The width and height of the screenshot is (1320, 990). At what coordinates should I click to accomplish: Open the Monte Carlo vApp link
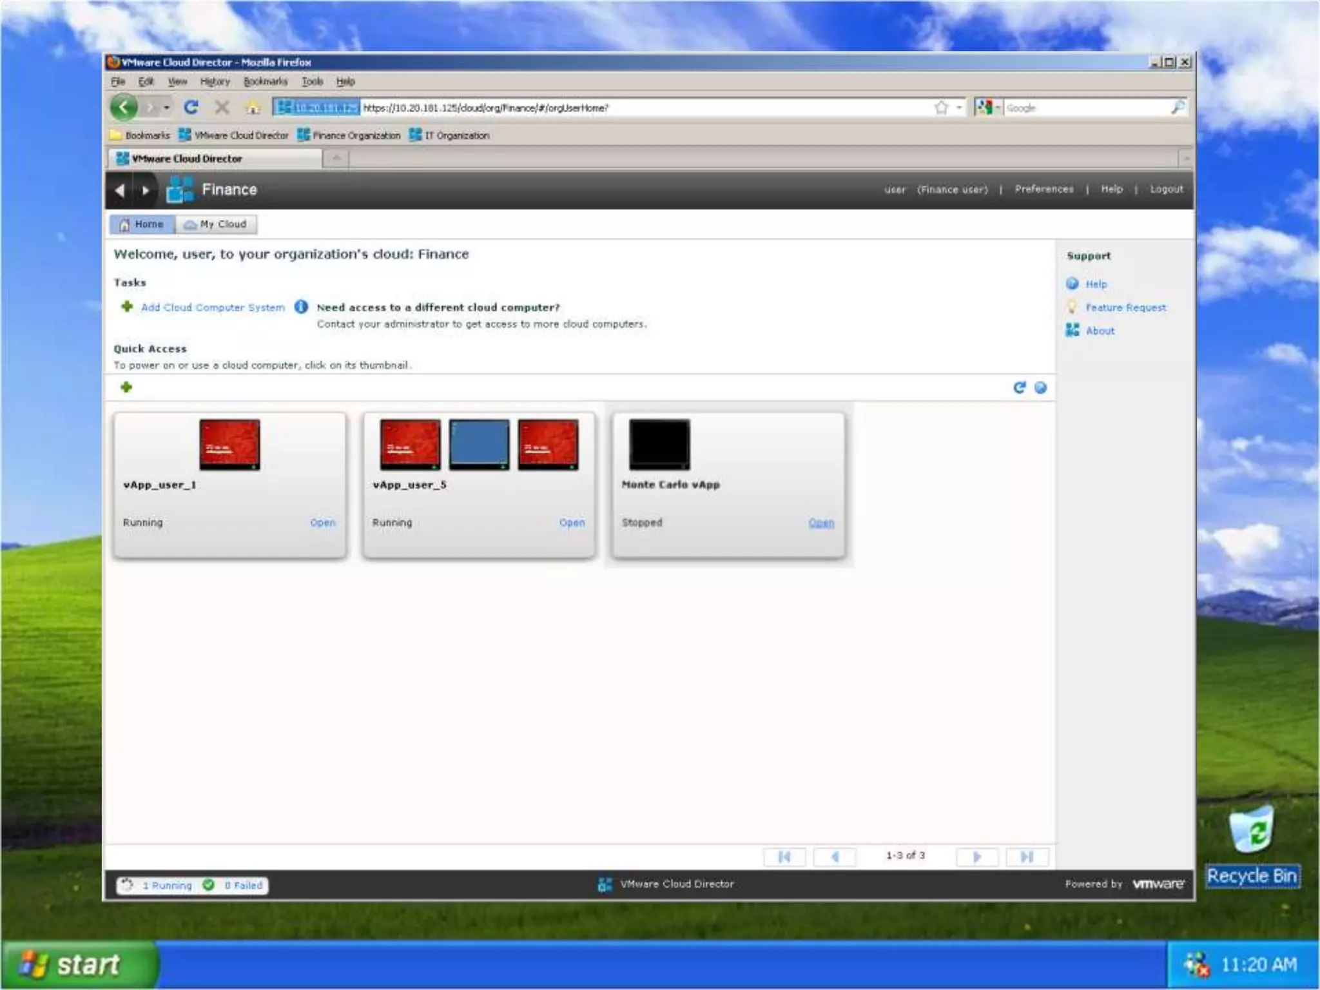coord(820,523)
